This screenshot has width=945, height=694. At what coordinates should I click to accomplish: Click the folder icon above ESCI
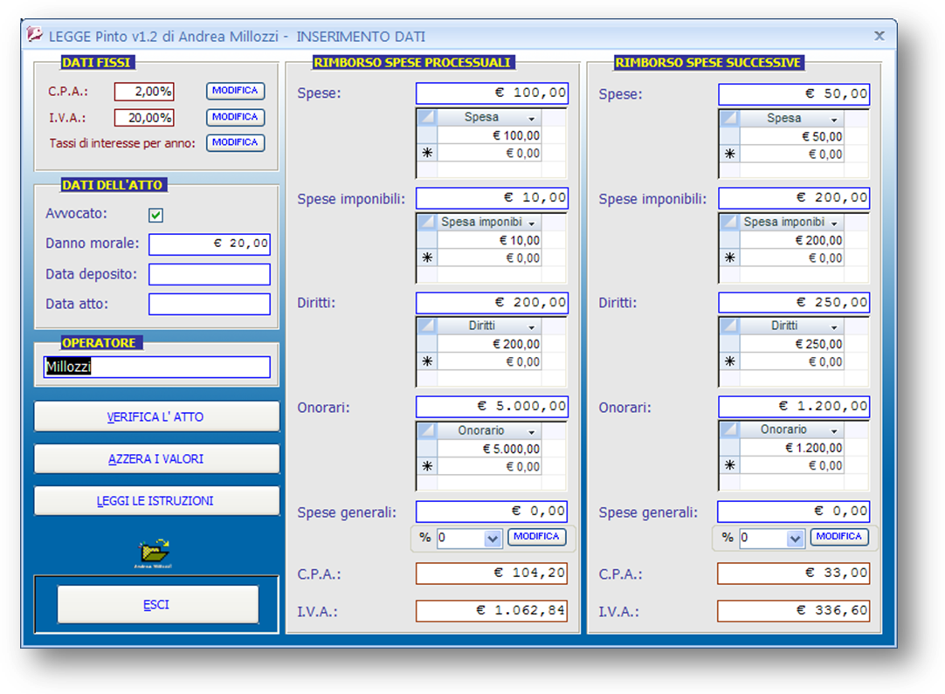coord(154,553)
